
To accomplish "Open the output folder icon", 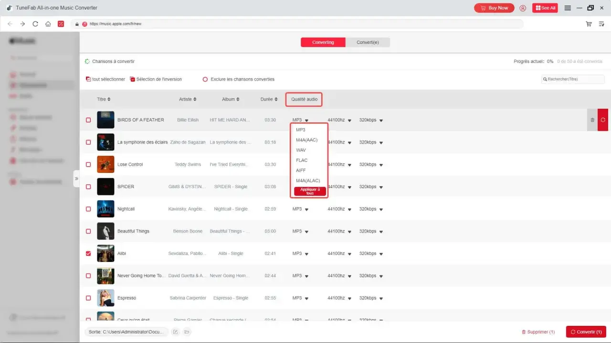I will [x=187, y=332].
